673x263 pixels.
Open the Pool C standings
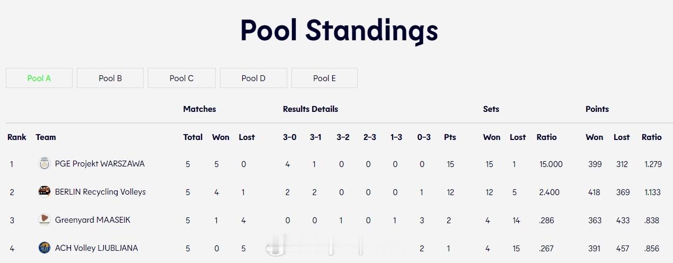(182, 78)
